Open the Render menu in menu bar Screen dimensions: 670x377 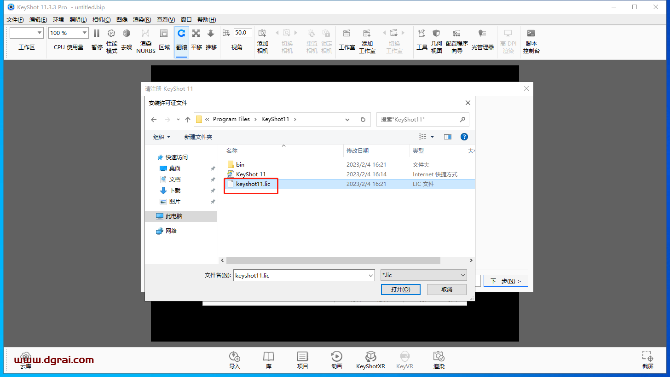[x=142, y=20]
